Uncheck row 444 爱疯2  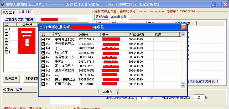pyautogui.click(x=43, y=62)
